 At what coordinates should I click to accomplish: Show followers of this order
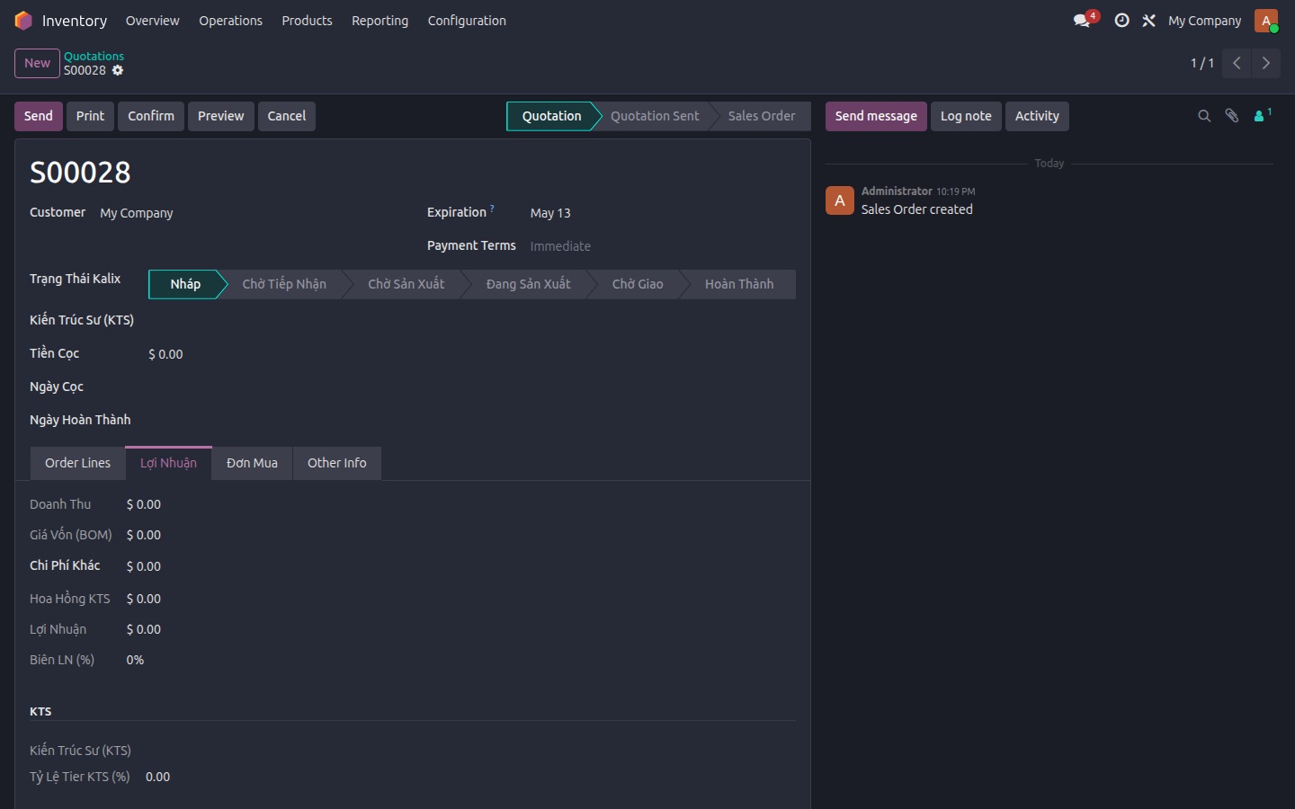[1263, 115]
